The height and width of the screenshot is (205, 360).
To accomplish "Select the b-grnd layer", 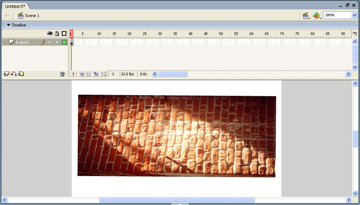I will click(x=22, y=42).
